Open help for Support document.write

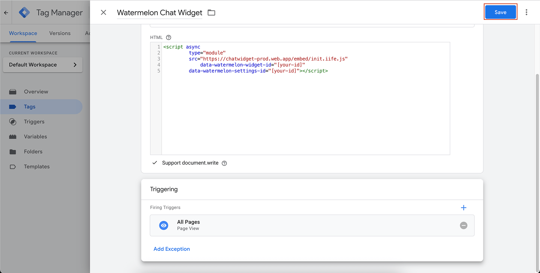point(224,163)
